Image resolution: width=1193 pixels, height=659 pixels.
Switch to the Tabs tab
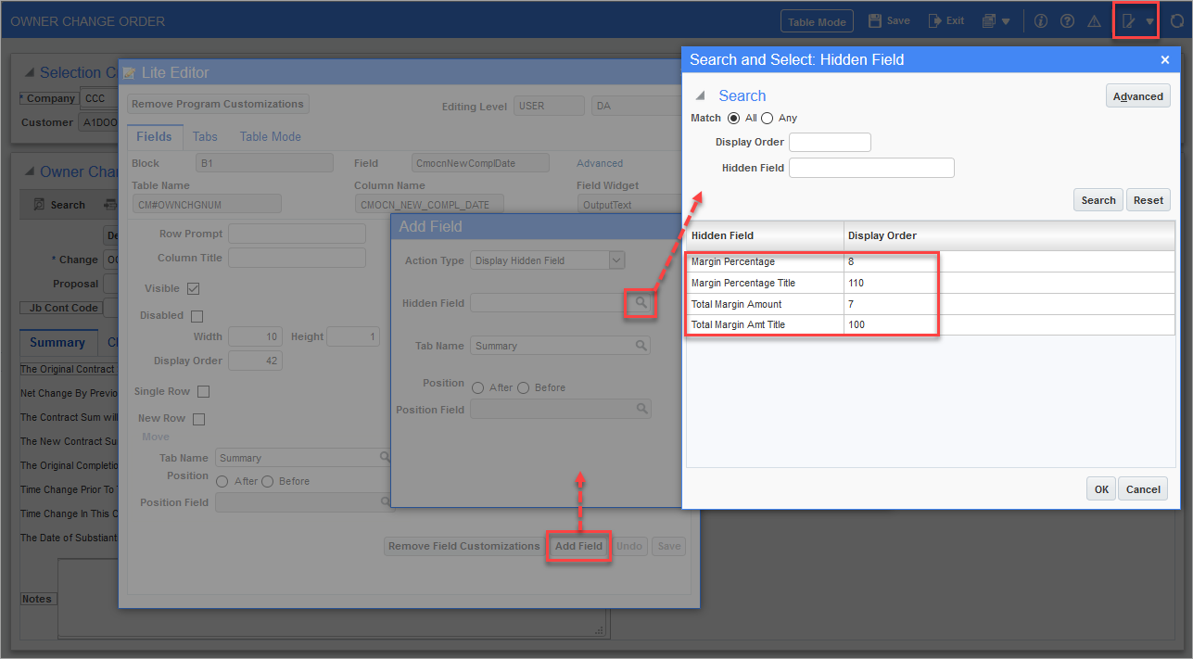[x=205, y=136]
